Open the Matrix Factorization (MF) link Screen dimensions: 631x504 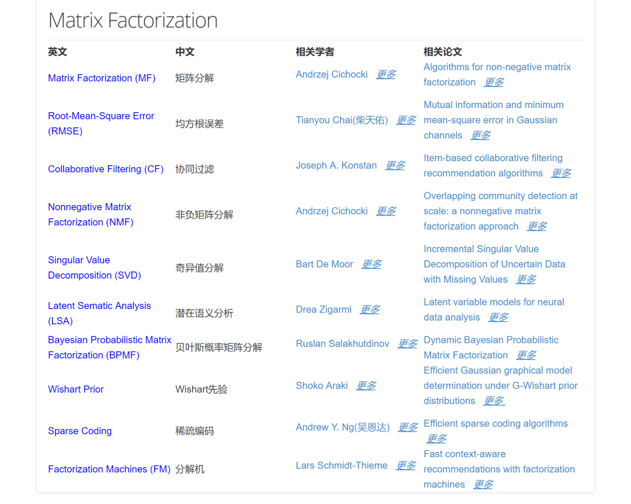click(x=101, y=78)
